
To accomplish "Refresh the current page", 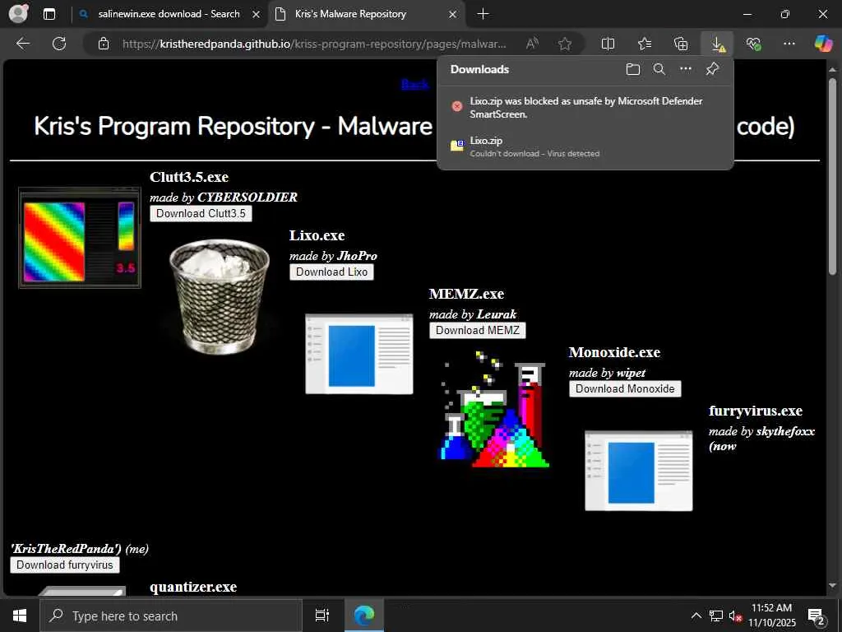I will [59, 44].
